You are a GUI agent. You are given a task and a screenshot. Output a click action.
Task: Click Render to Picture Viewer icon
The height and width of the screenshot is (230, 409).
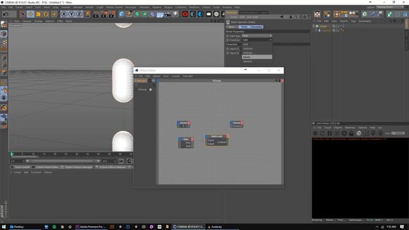pos(104,14)
